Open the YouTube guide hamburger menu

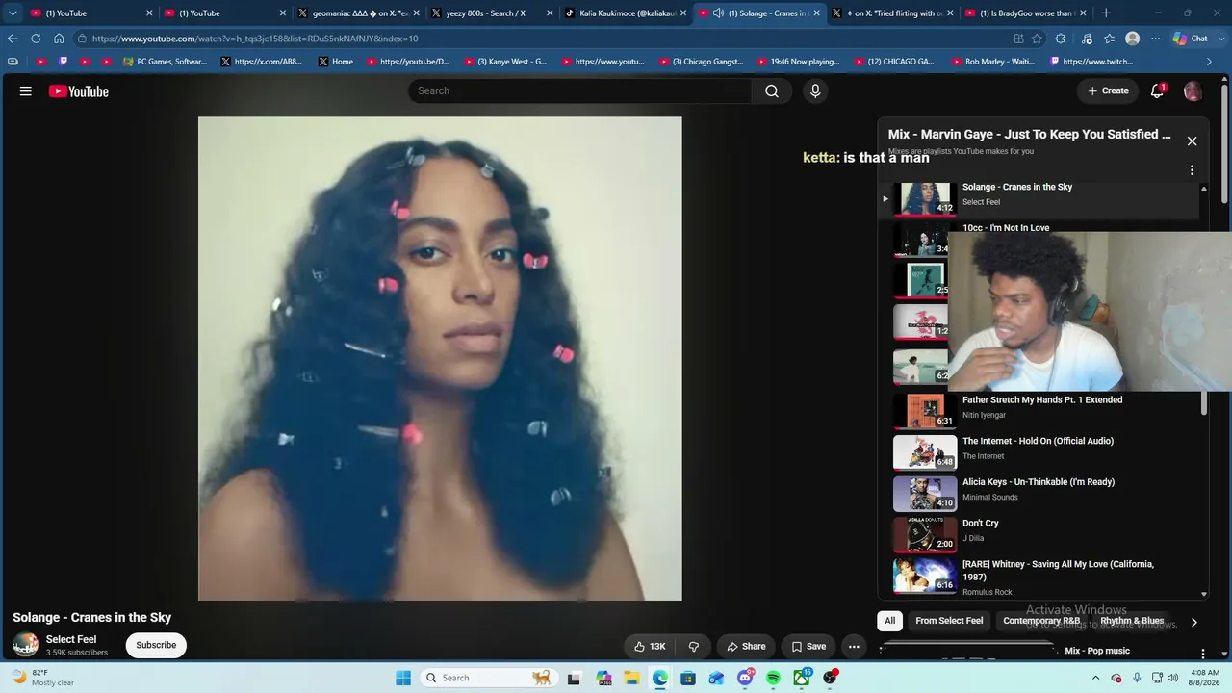[x=26, y=91]
